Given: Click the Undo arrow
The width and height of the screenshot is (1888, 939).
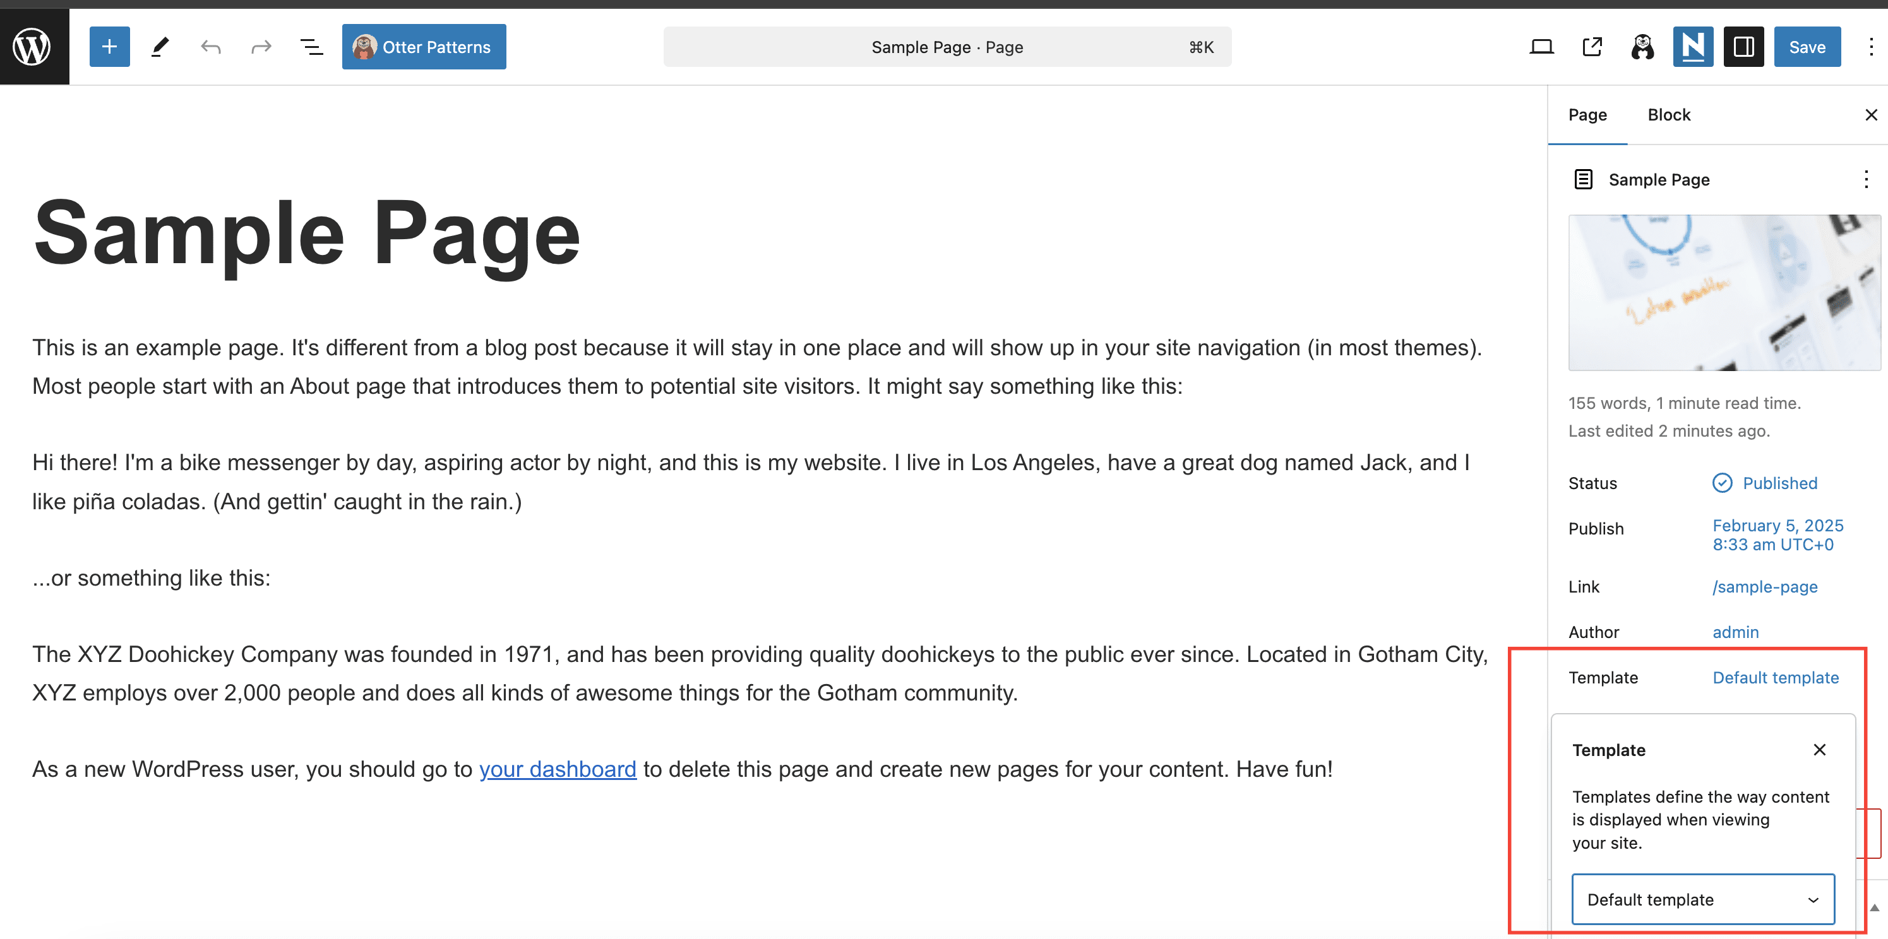Looking at the screenshot, I should click(210, 47).
